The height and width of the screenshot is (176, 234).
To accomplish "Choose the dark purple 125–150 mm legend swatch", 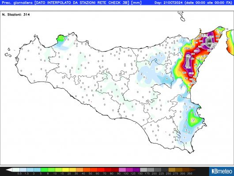I will tap(136, 170).
